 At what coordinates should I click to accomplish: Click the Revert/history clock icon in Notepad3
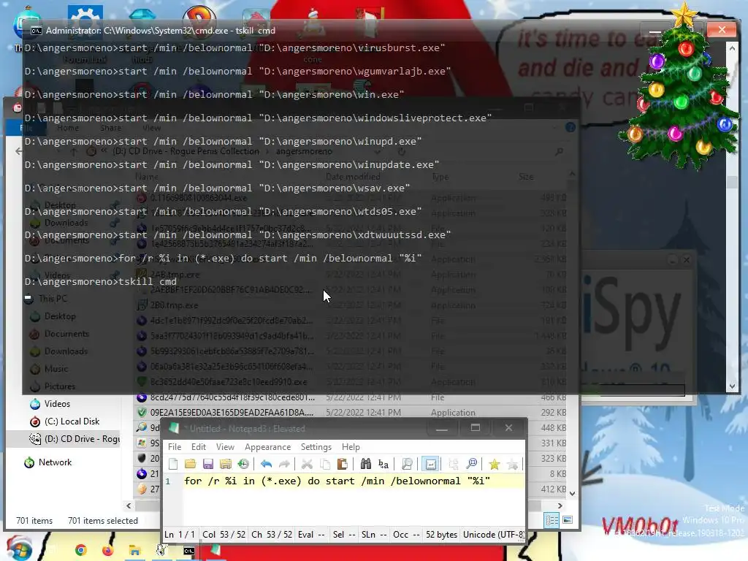pyautogui.click(x=243, y=464)
